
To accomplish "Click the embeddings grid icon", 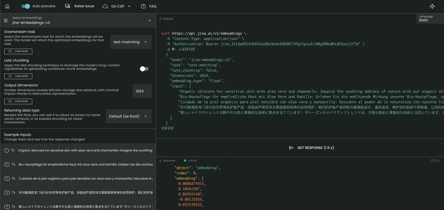I will tap(6, 20).
